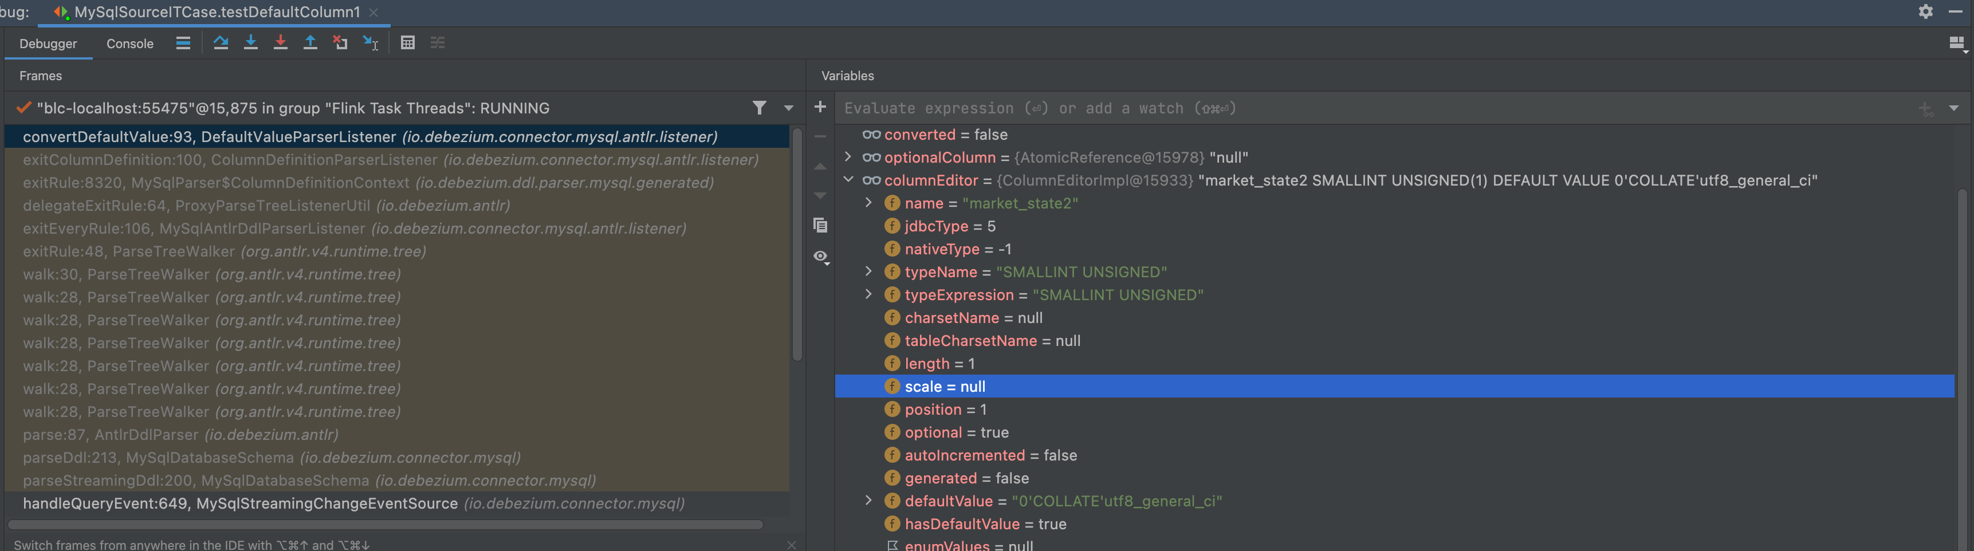Select the exitColumnDefinition:100 stack frame
The image size is (1974, 551).
coord(397,159)
